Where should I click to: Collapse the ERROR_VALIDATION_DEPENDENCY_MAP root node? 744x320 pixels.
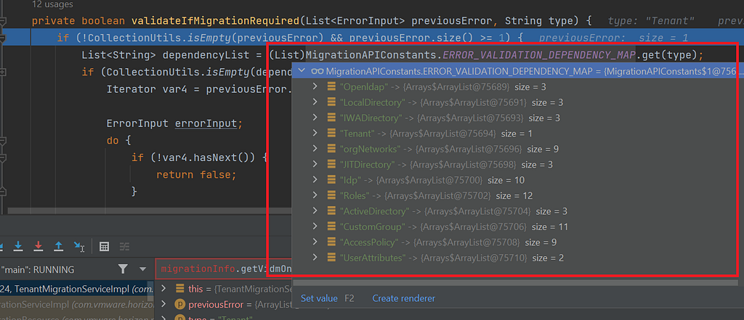pyautogui.click(x=301, y=72)
